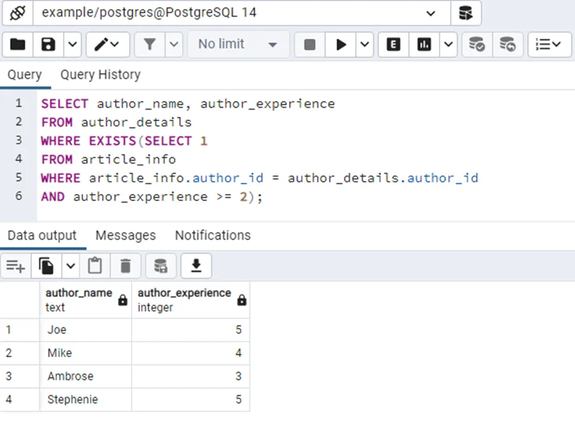575x422 pixels.
Task: Download results with the save-to-file icon
Action: [196, 266]
